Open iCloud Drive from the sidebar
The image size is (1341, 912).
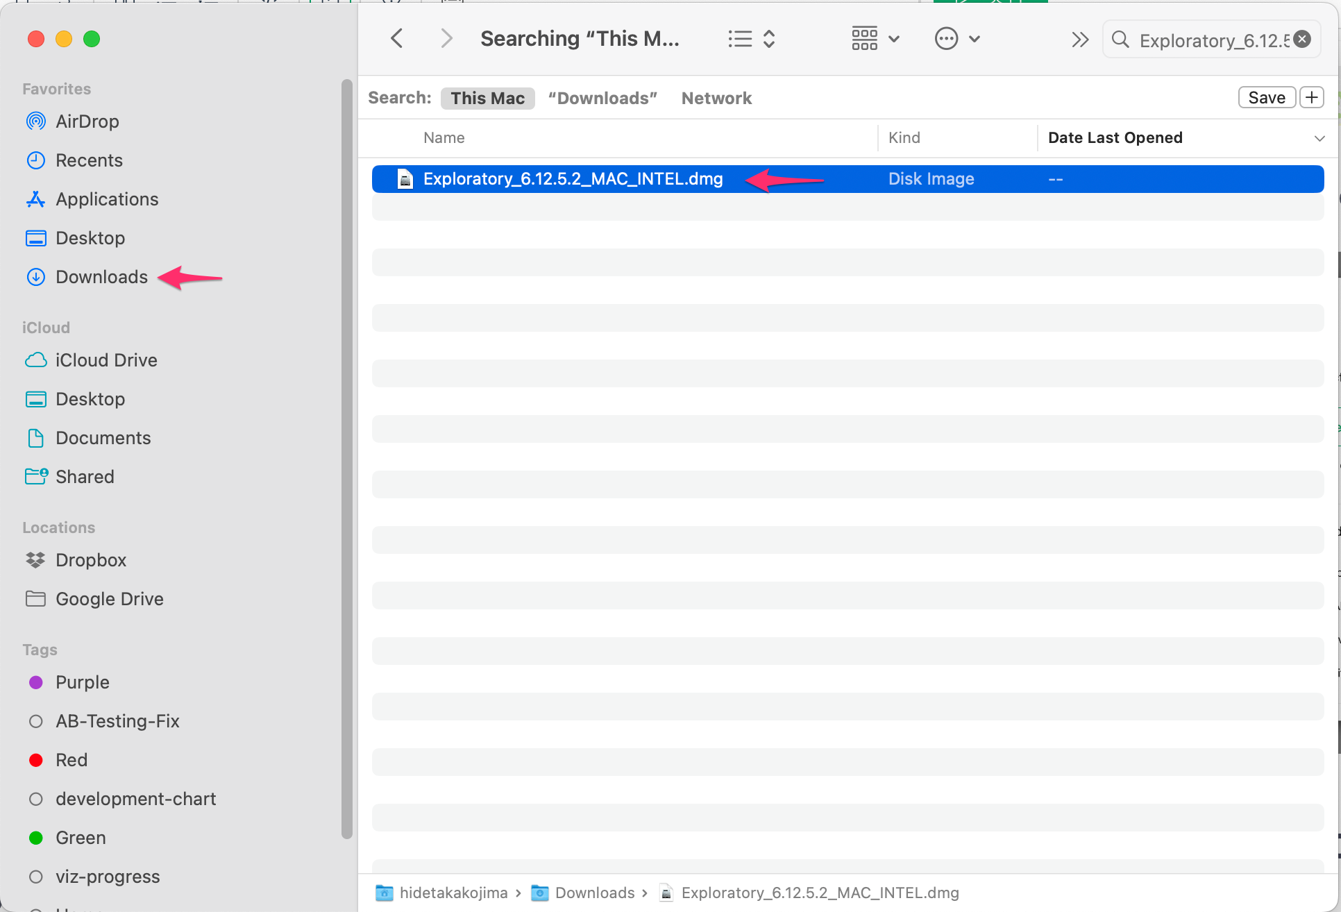point(106,360)
